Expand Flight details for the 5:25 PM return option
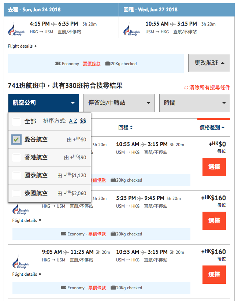238x301 pixels. (x=27, y=220)
